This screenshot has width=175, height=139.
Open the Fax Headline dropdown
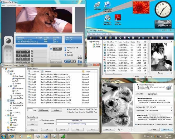[172, 110]
